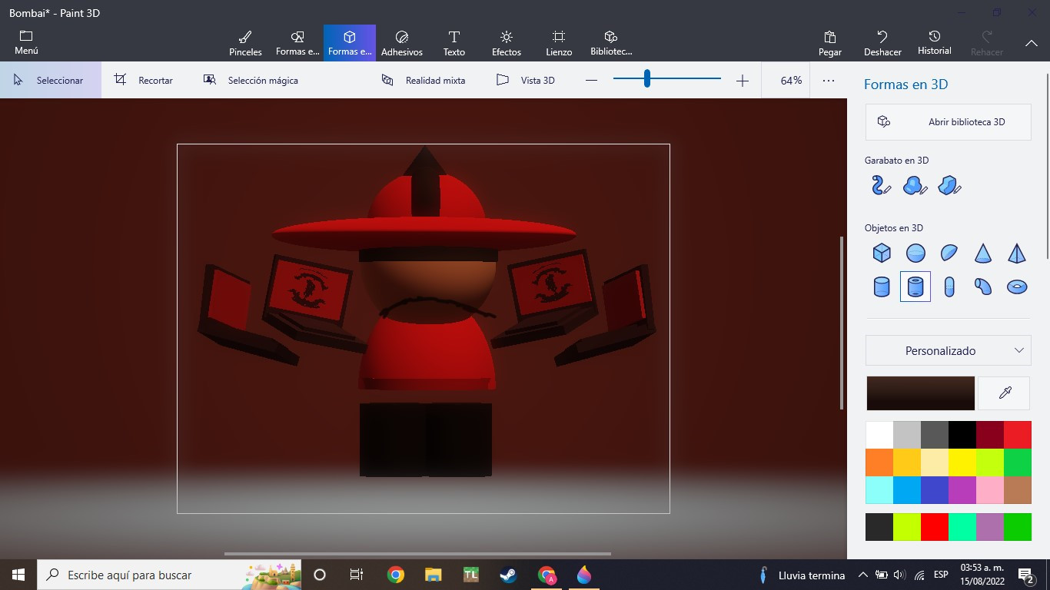Activate the eyedropper color picker

click(1004, 393)
